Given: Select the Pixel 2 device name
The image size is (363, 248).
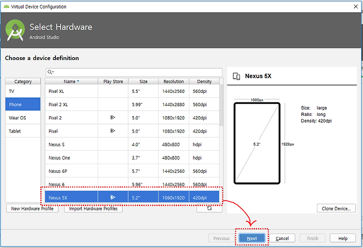Looking at the screenshot, I should [55, 117].
